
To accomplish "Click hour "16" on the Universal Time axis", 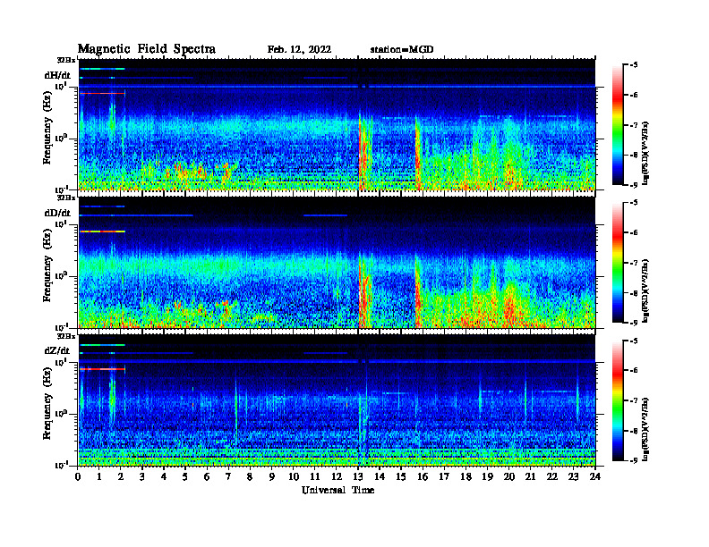I will pos(423,476).
